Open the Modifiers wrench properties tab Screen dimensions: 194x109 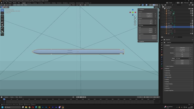(162, 57)
